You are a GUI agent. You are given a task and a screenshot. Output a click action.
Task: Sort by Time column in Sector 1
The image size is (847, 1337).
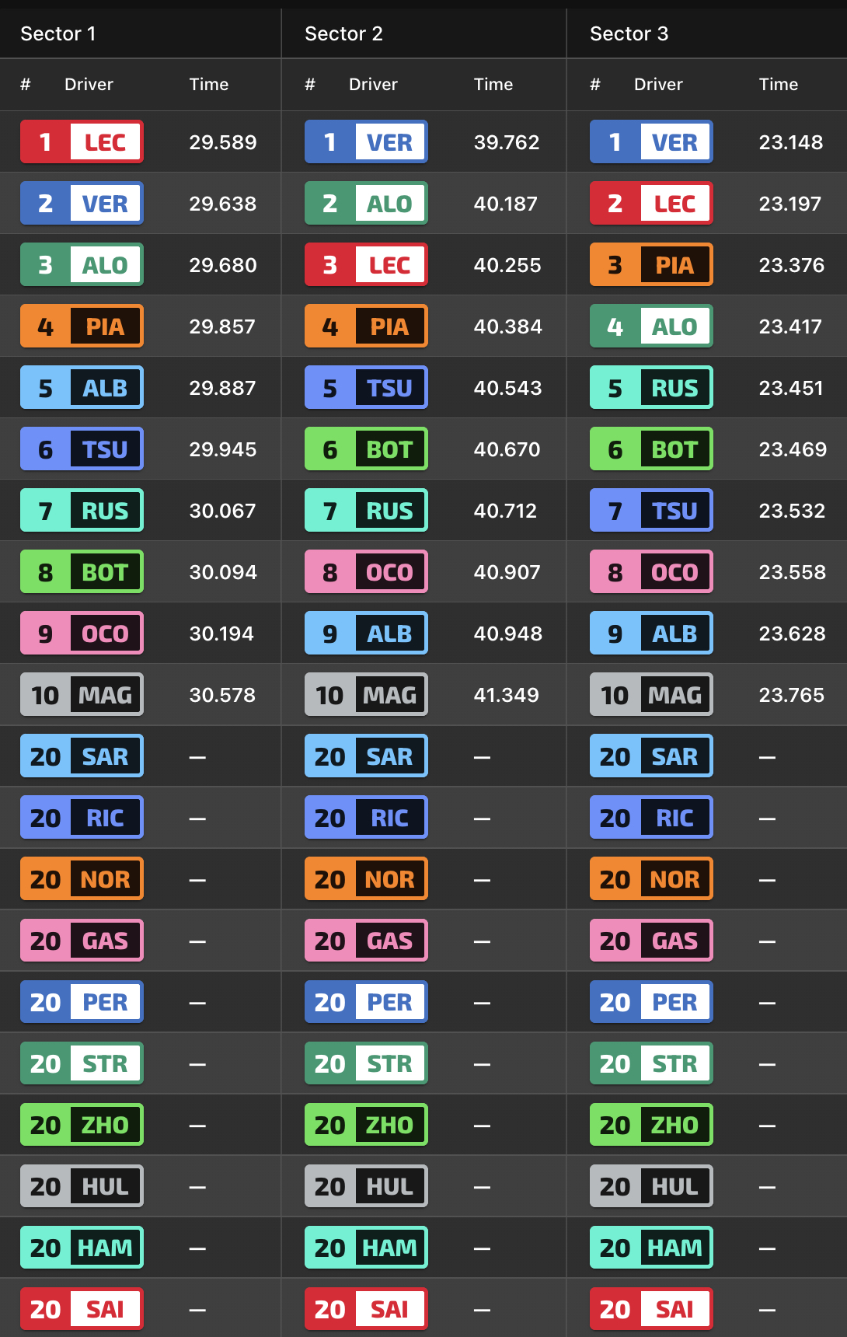tap(209, 84)
